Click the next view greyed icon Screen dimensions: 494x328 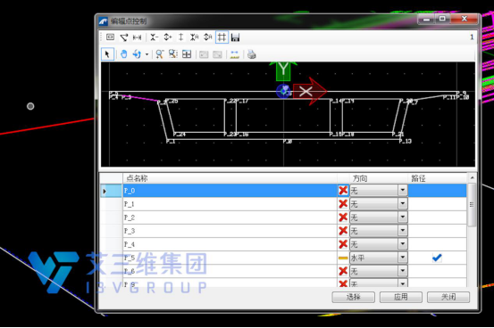[x=217, y=54]
